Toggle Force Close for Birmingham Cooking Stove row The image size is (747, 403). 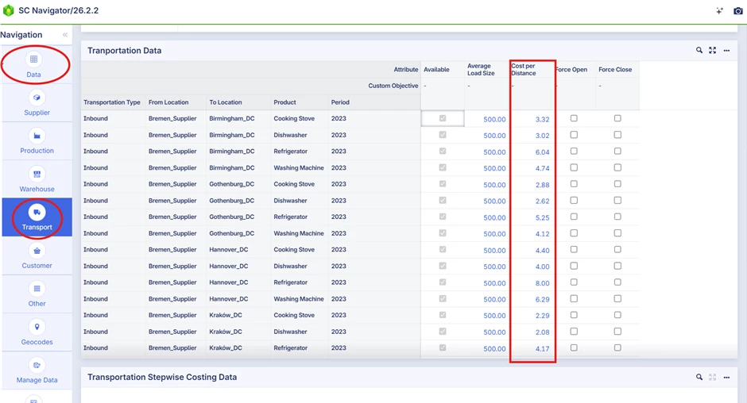point(617,118)
